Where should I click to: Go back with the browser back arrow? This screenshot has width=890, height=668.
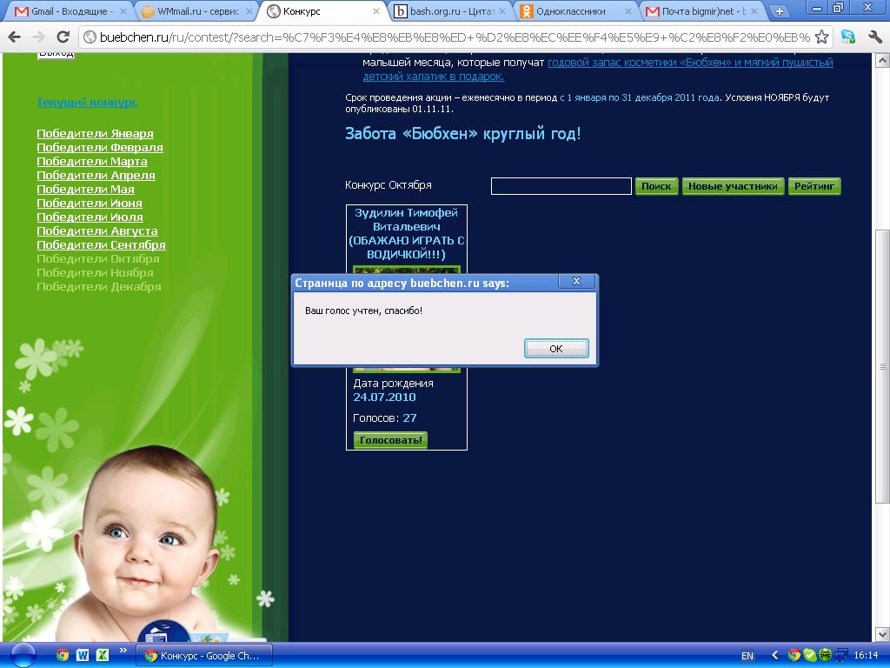(14, 37)
